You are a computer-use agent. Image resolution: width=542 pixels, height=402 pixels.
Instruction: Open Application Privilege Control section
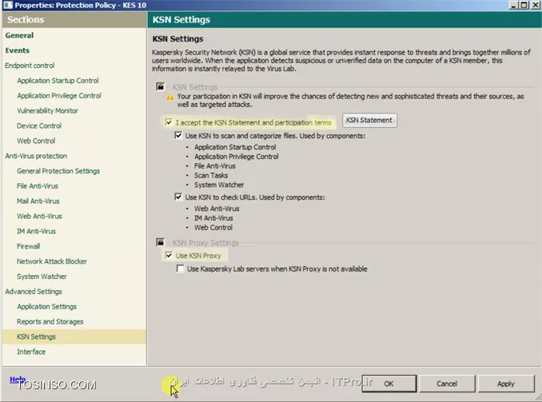pyautogui.click(x=59, y=96)
